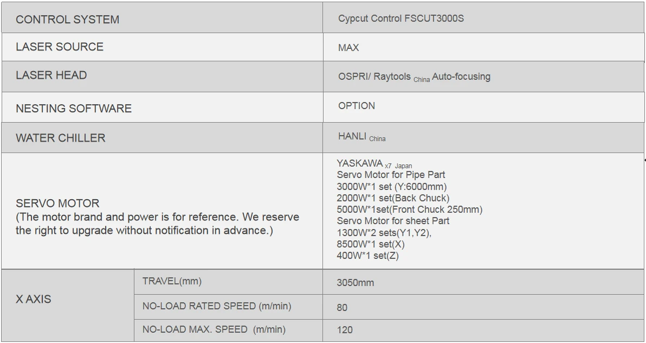Click the WATER CHILLER label

point(61,138)
